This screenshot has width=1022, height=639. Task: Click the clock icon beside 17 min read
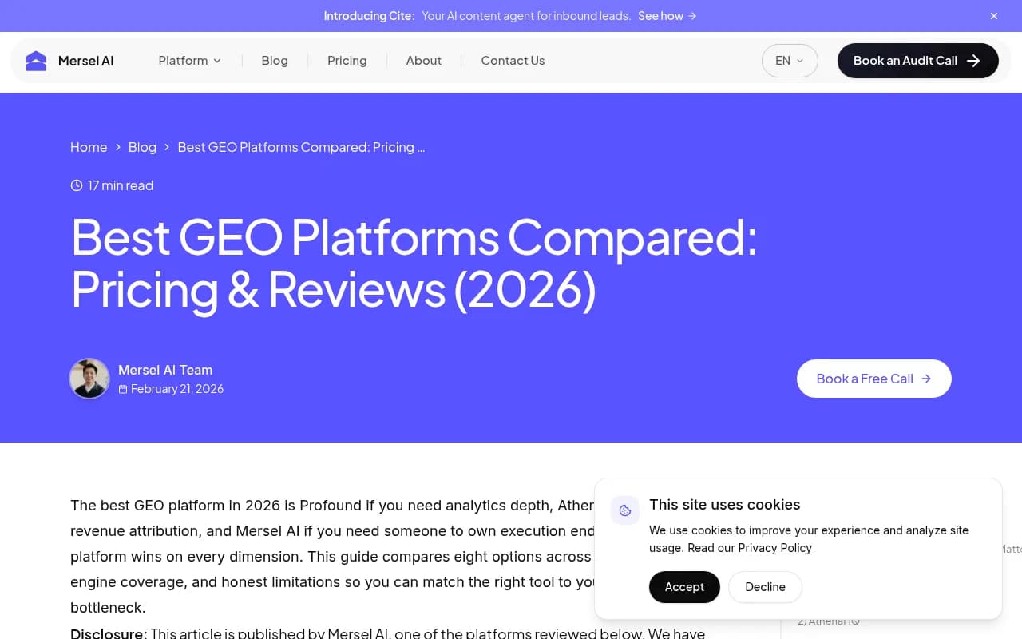click(77, 185)
